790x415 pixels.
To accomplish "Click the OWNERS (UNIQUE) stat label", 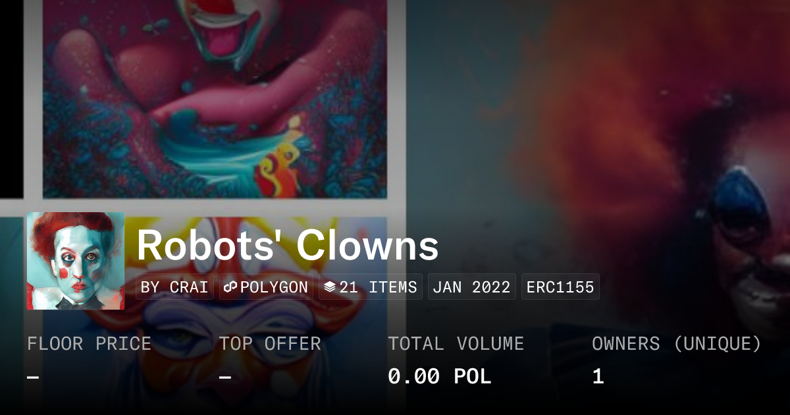I will coord(676,344).
